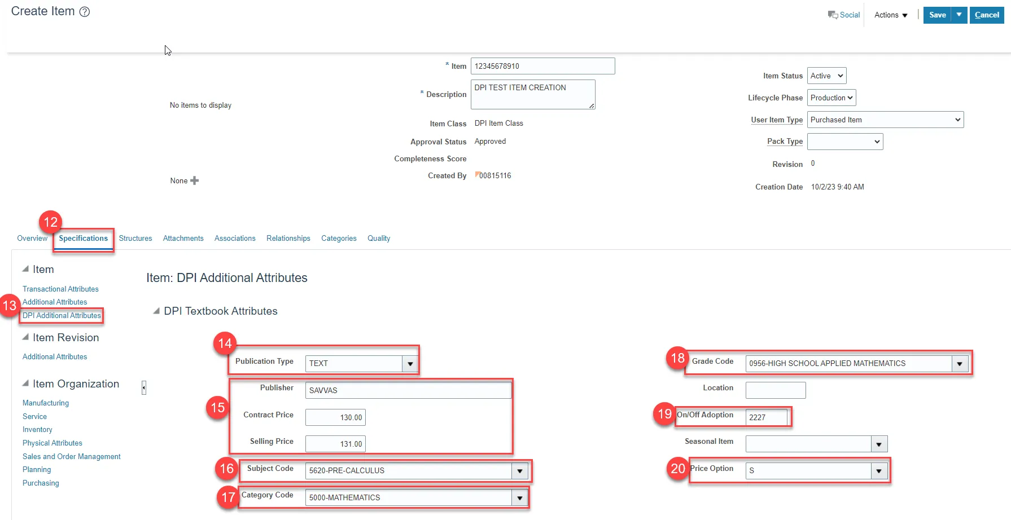1011x520 pixels.
Task: Expand the Grade Code dropdown list
Action: pos(960,364)
